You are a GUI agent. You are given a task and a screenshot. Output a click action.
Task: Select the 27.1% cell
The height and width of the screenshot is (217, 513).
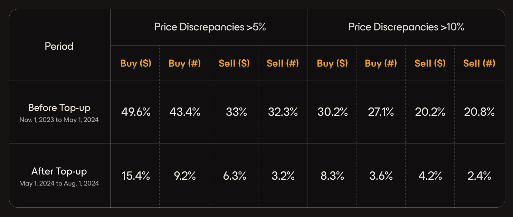tap(381, 112)
